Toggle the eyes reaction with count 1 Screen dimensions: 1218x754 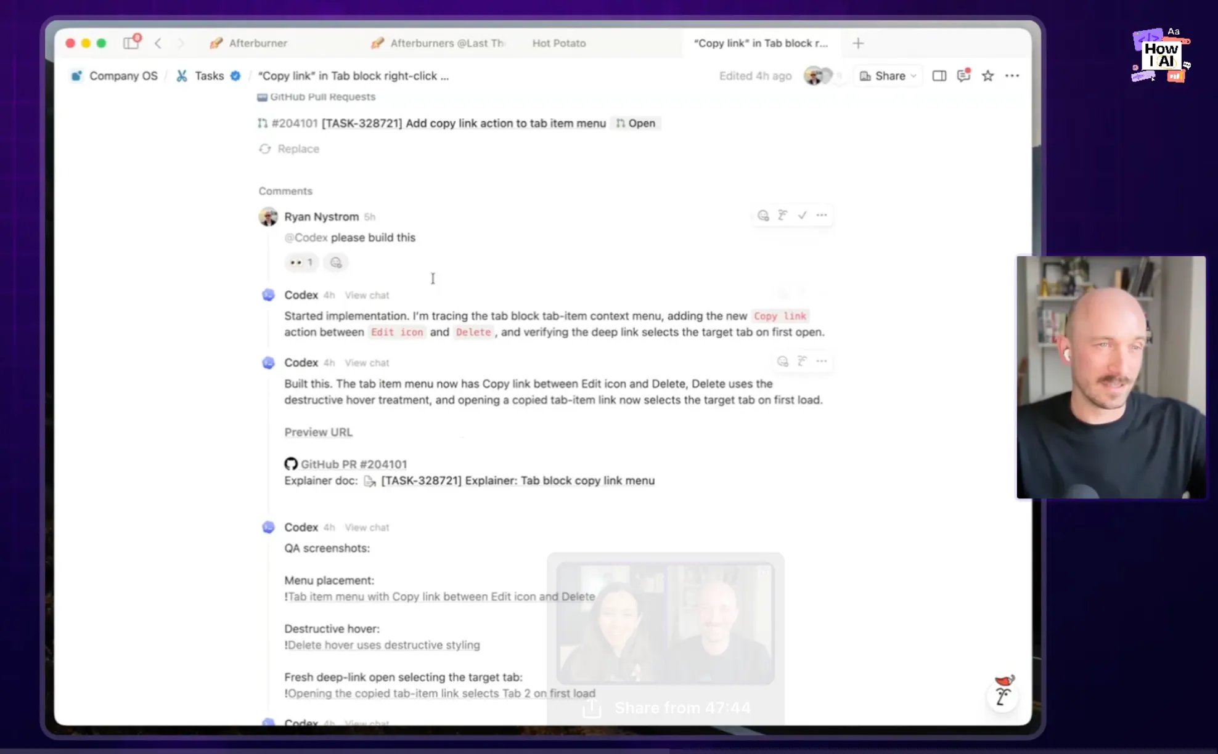[301, 262]
